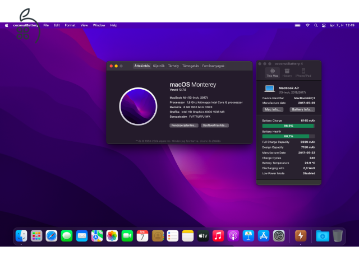Click the Szoftverfrissítés button
This screenshot has height=269, width=359.
click(215, 126)
